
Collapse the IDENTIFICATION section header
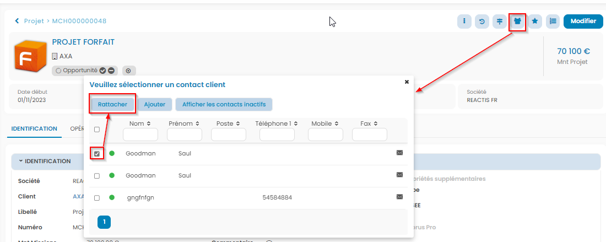click(44, 161)
